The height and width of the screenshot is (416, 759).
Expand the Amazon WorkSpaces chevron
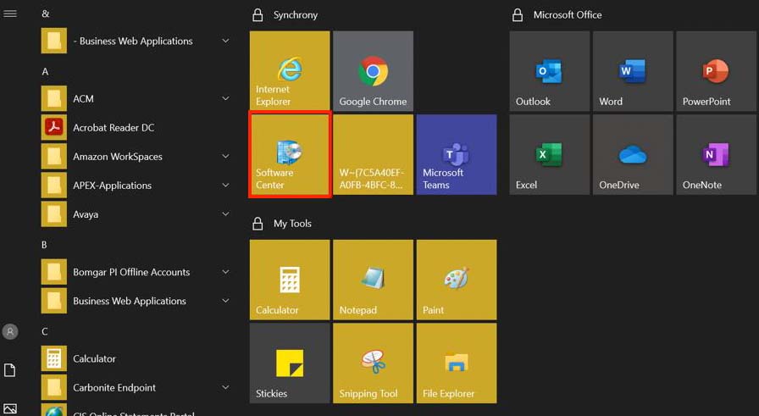[225, 157]
